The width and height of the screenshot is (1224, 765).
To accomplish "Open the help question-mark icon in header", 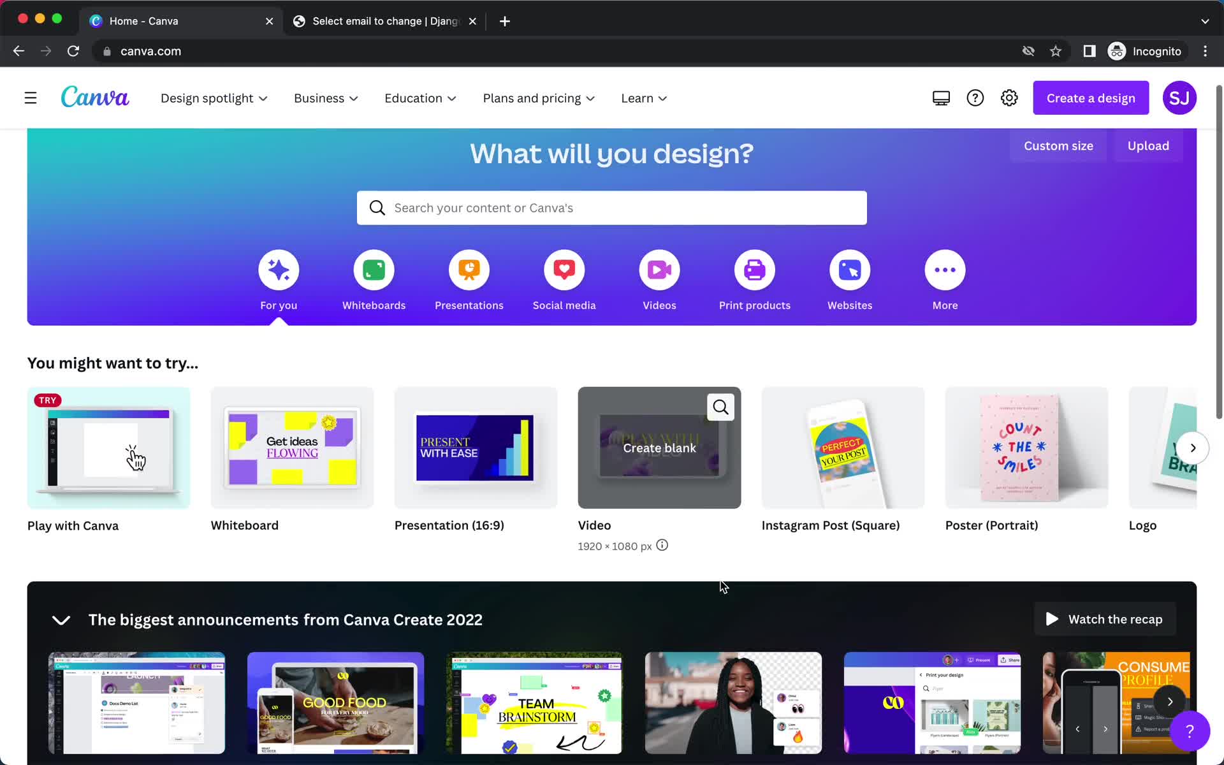I will click(x=975, y=98).
